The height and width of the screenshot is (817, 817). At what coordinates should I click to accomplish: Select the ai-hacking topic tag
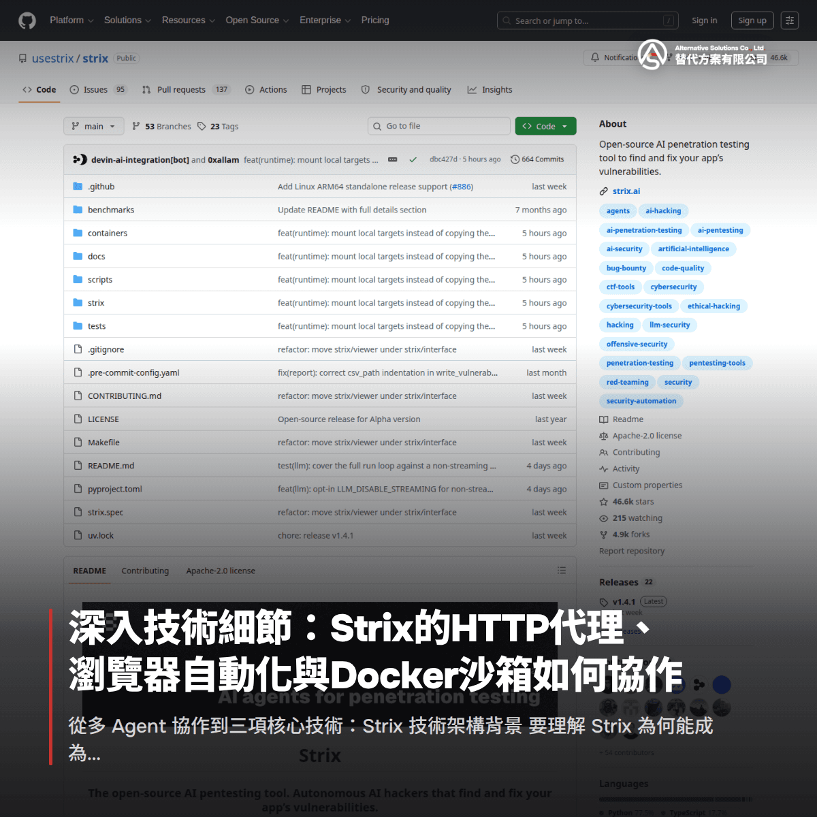663,211
